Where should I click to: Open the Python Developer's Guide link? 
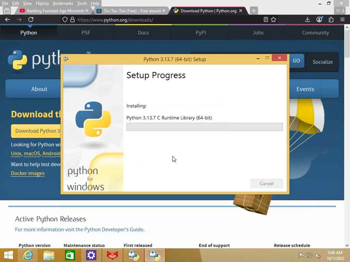(x=113, y=230)
